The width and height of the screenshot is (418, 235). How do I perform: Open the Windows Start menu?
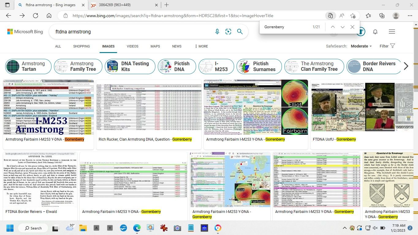click(x=10, y=228)
